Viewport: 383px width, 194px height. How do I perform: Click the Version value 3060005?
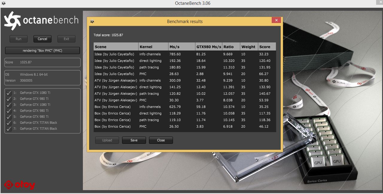[x=26, y=80]
